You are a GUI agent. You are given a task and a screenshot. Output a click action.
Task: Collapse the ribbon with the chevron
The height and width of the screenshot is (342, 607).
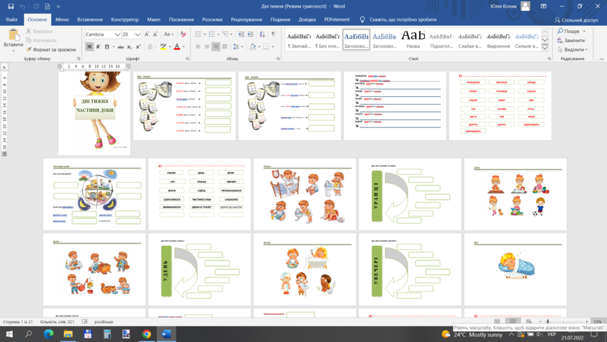click(x=602, y=59)
